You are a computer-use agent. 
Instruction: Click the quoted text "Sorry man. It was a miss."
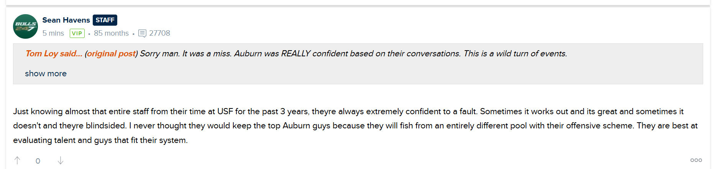coord(185,54)
